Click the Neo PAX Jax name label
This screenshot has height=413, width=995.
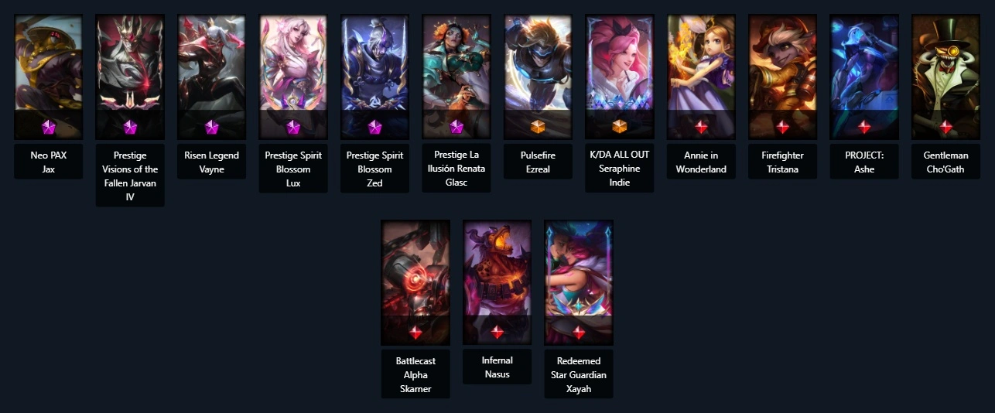click(x=48, y=162)
